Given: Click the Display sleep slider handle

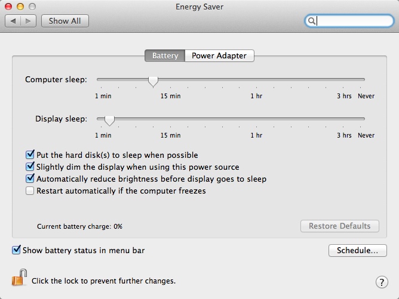Looking at the screenshot, I should point(109,120).
